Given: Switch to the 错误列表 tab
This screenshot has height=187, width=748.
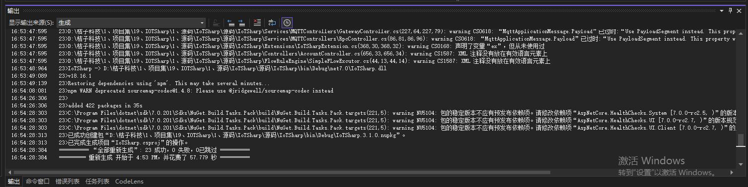Looking at the screenshot, I should [x=68, y=182].
